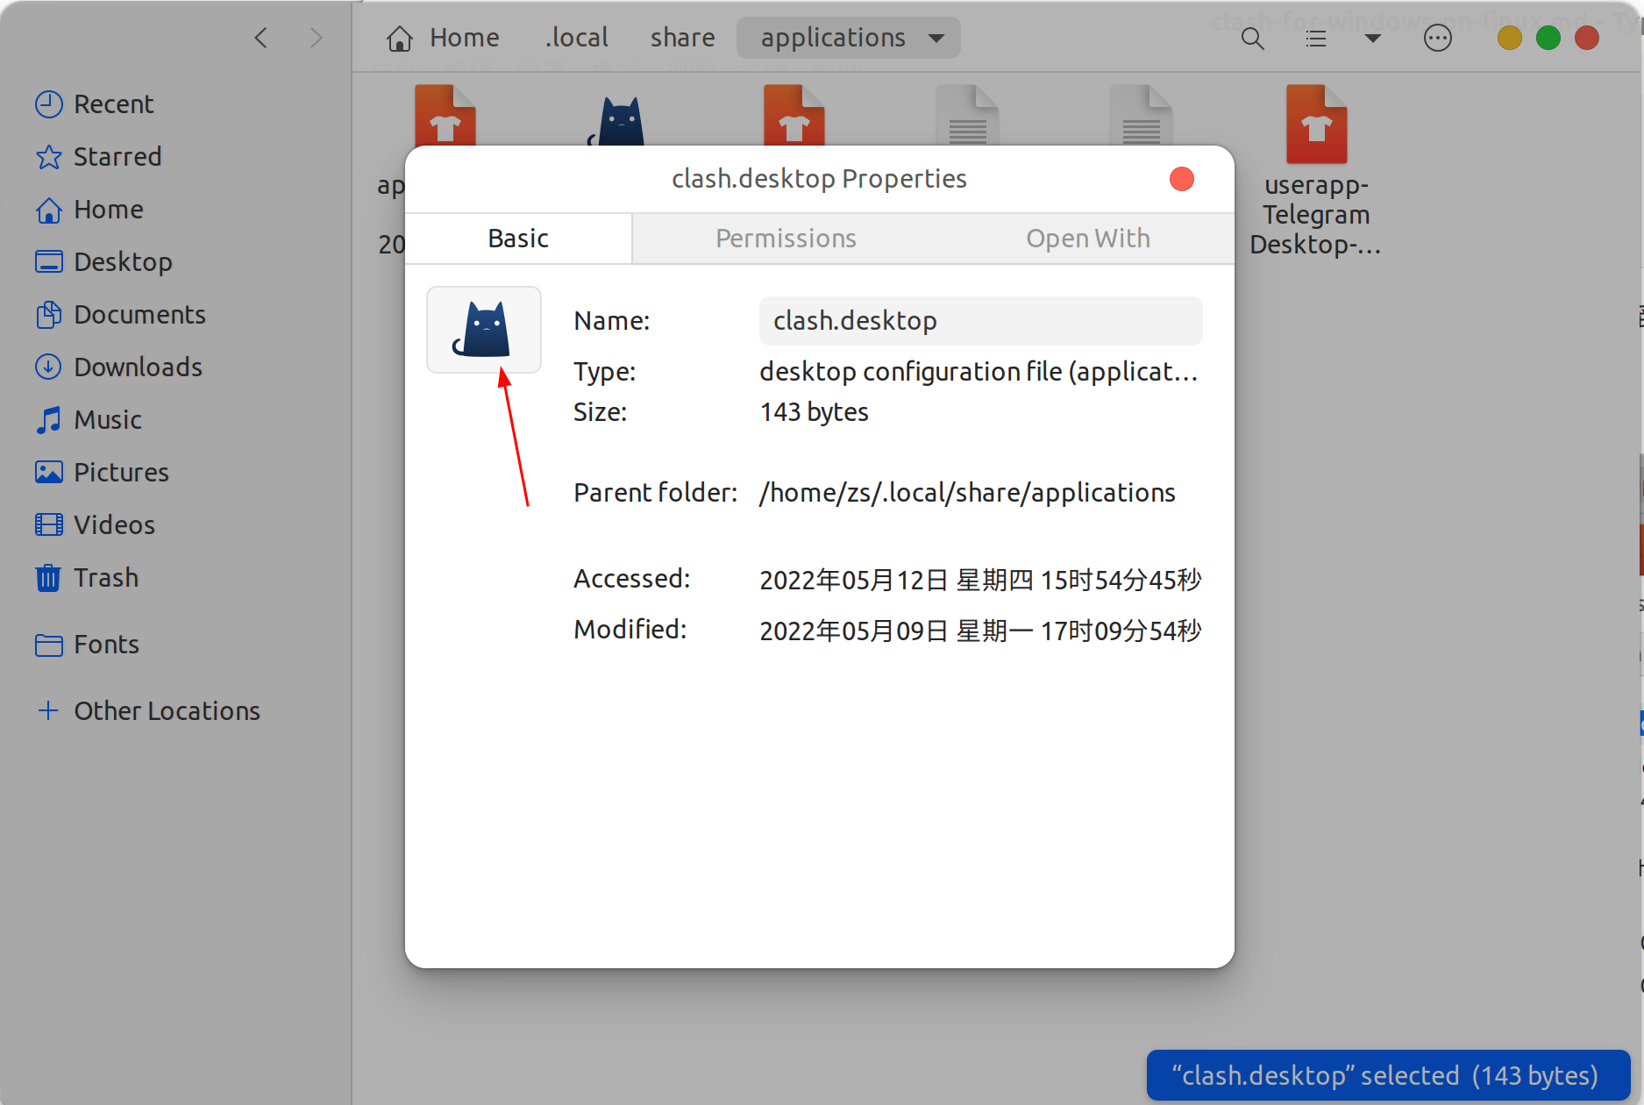The width and height of the screenshot is (1644, 1105).
Task: Select the clash cat application icon
Action: tap(483, 329)
